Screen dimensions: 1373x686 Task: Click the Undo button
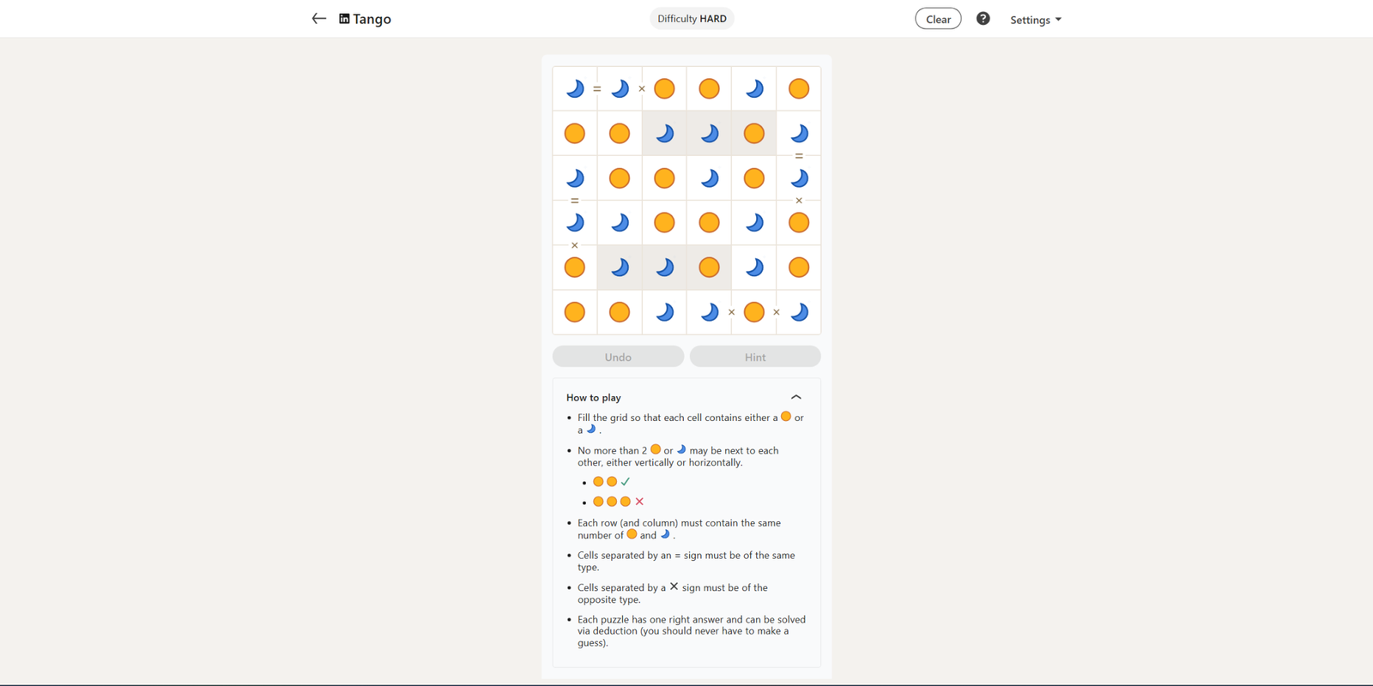click(618, 357)
